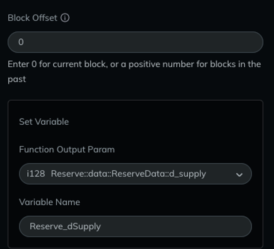Click the i128 type tag in dropdown
This screenshot has width=274, height=249.
(x=36, y=174)
